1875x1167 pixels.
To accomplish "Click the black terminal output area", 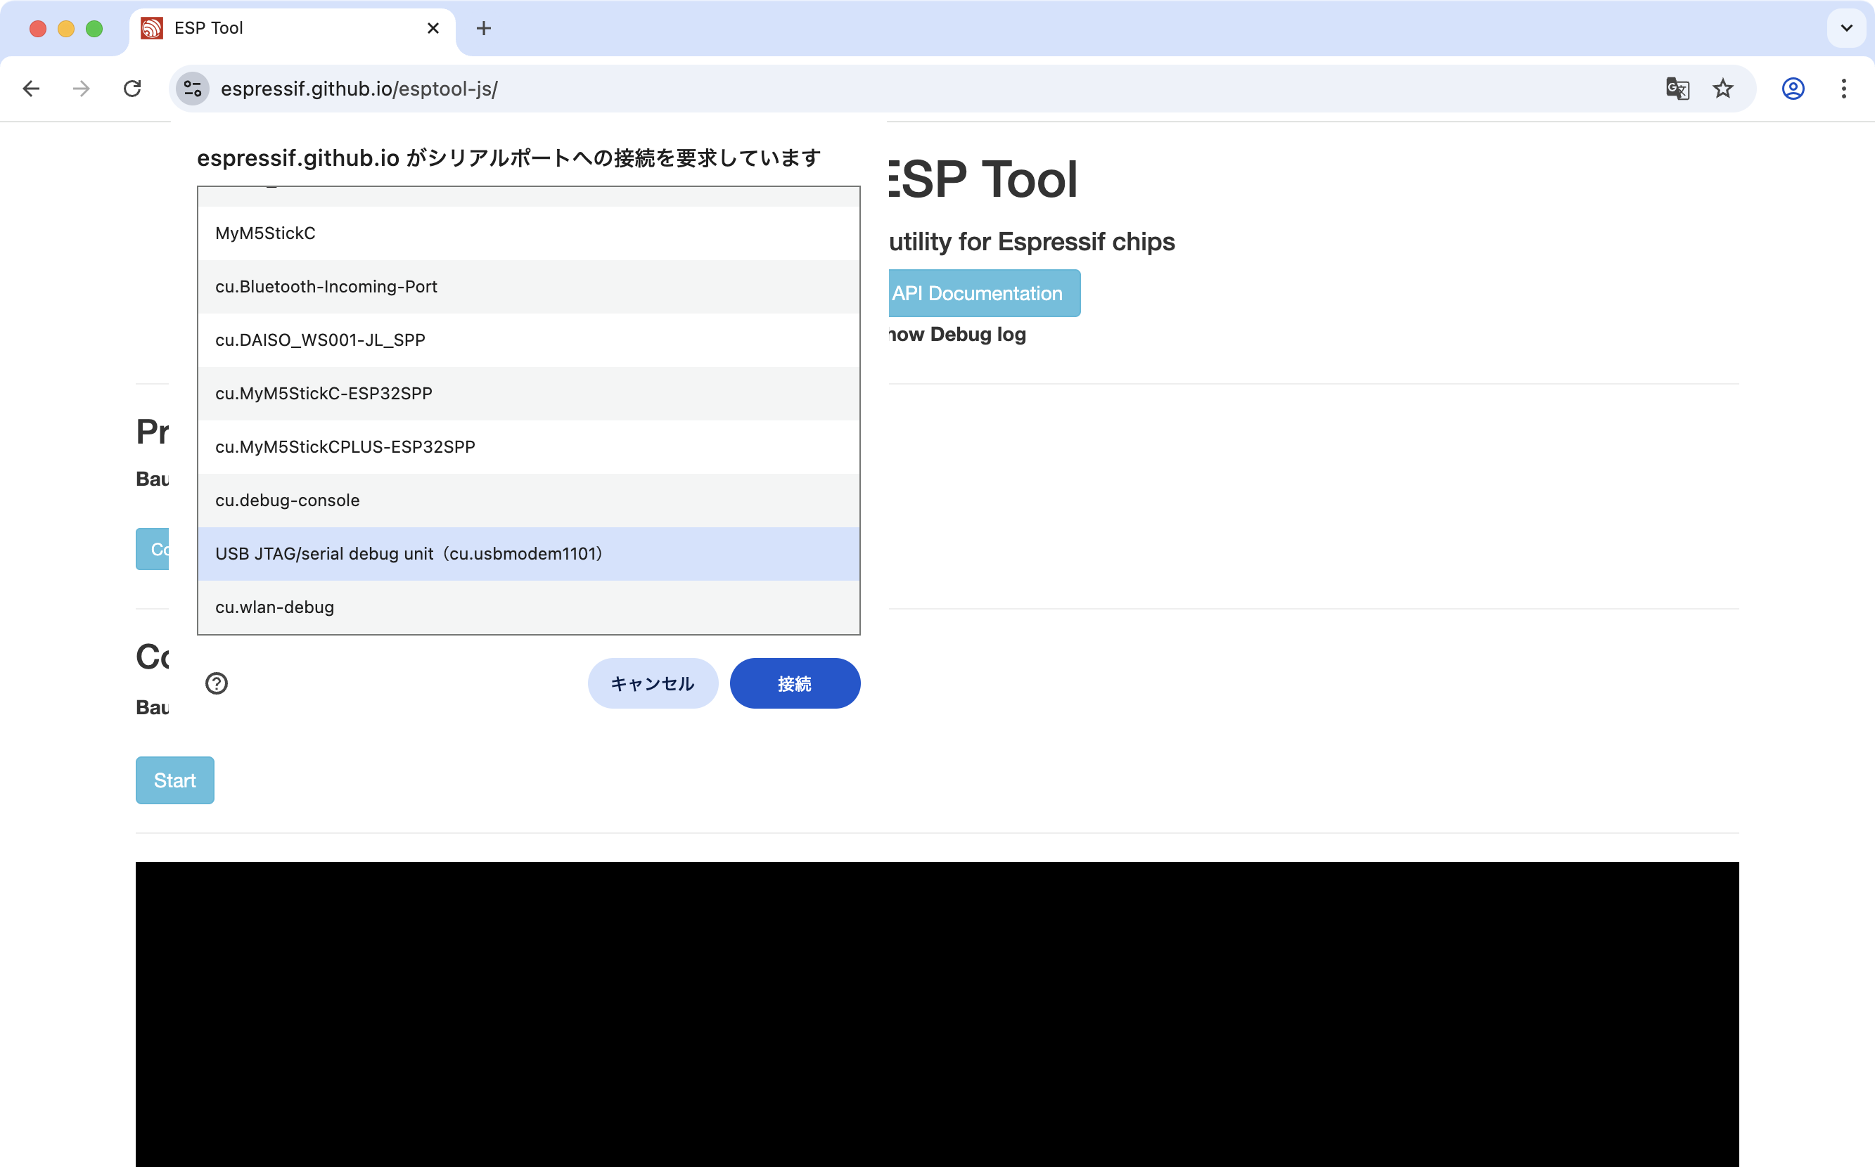I will click(937, 1014).
